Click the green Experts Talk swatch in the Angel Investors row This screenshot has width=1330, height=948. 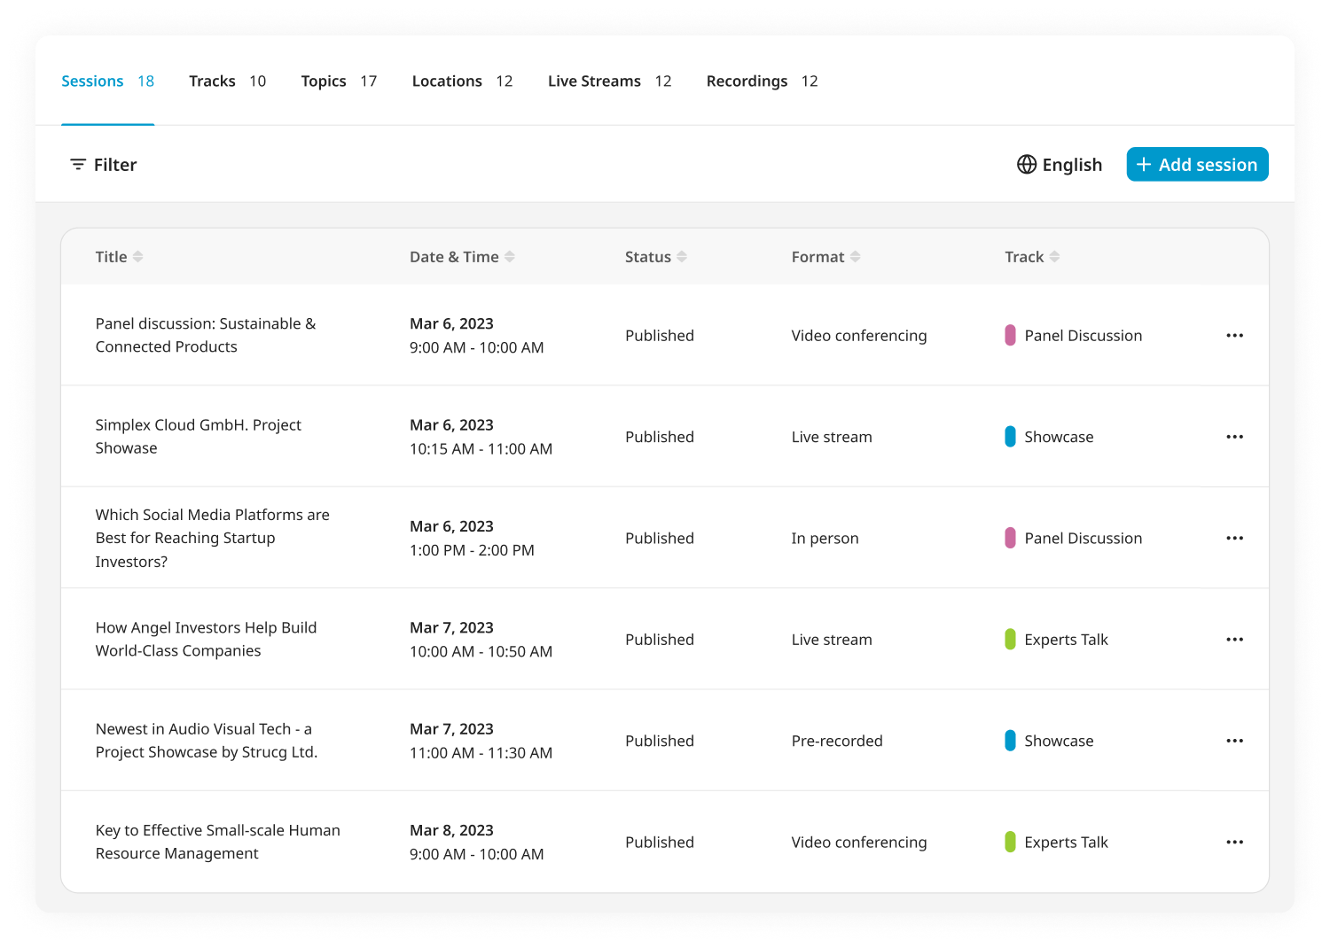1010,639
